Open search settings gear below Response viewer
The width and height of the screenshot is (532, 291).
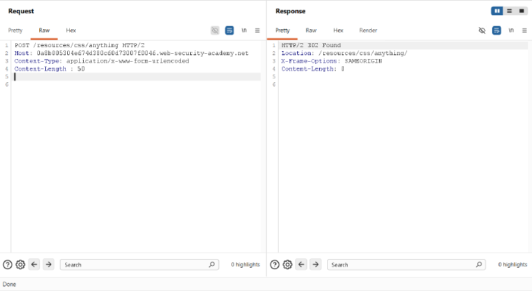(x=287, y=264)
